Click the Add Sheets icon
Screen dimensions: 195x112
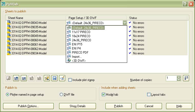pyautogui.click(x=16, y=78)
